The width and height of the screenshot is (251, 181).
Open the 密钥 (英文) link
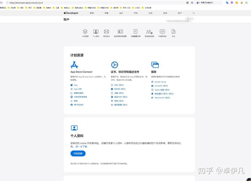pyautogui.click(x=119, y=101)
